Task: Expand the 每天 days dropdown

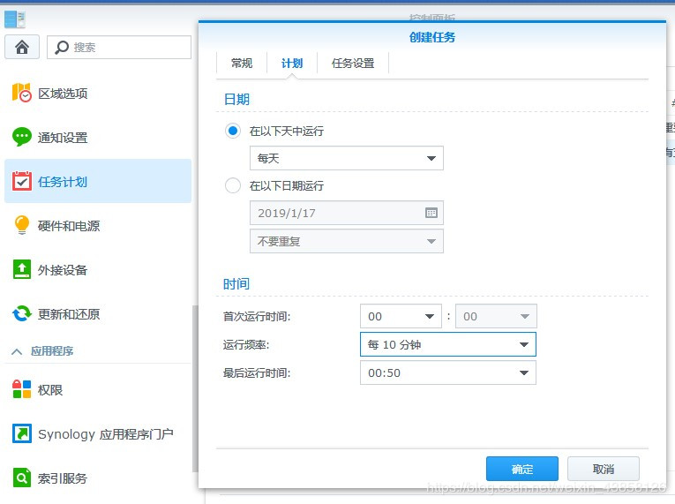Action: tap(347, 158)
